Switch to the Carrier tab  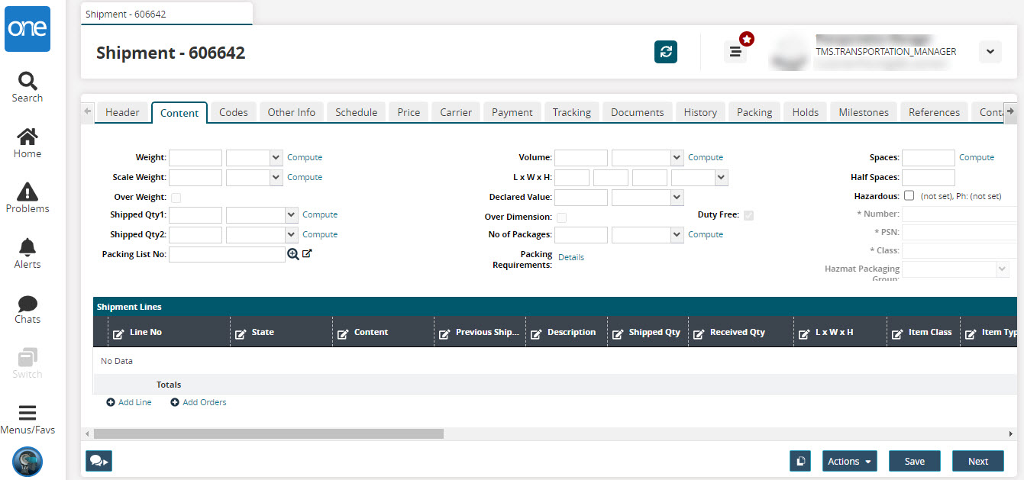[456, 112]
